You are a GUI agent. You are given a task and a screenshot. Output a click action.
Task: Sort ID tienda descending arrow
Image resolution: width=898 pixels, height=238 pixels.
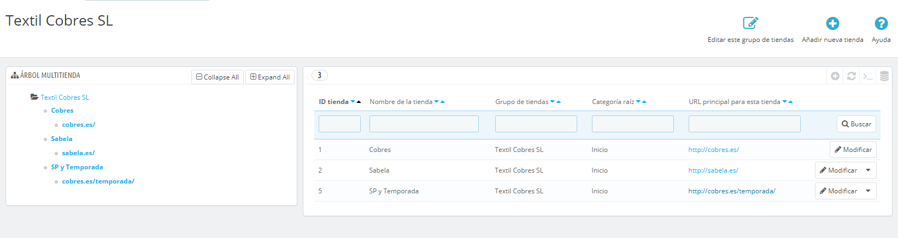[x=353, y=102]
